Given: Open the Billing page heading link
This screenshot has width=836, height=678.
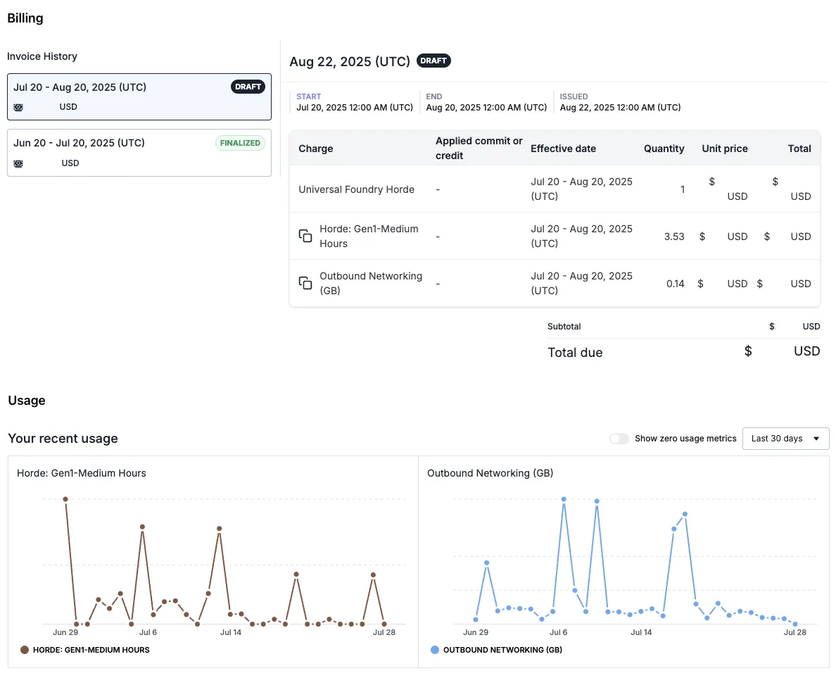Looking at the screenshot, I should pos(25,18).
